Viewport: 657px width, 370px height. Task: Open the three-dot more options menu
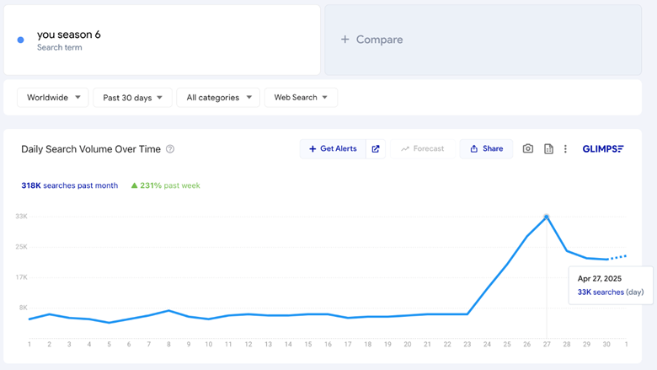[x=565, y=149]
